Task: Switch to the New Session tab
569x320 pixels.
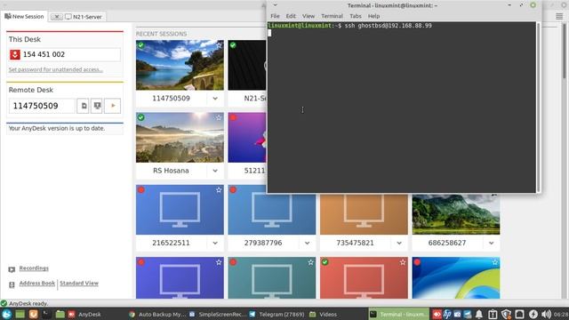Action: tap(24, 16)
